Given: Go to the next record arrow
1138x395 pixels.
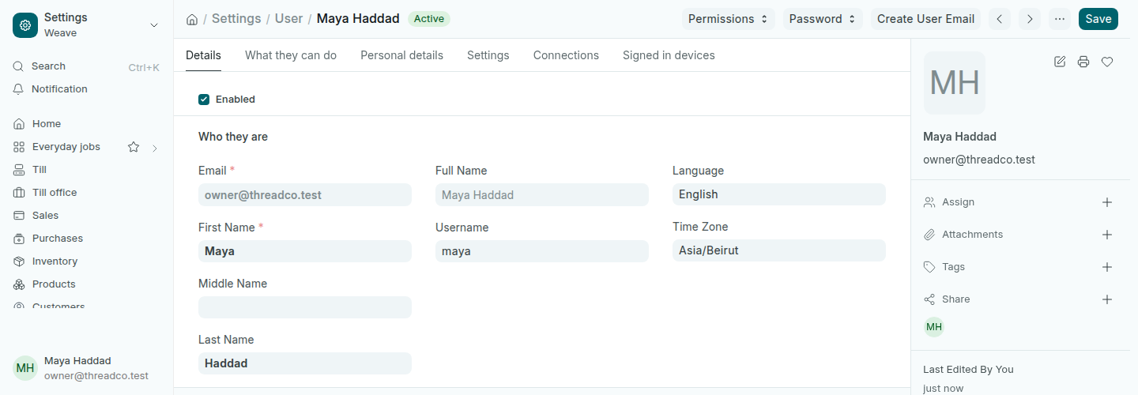Looking at the screenshot, I should point(1029,19).
